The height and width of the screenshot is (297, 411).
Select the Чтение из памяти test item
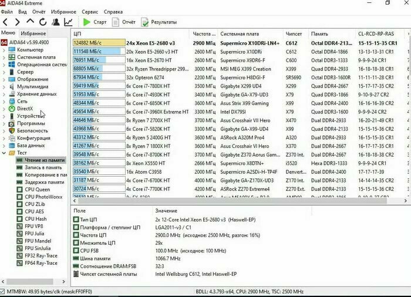coord(41,160)
